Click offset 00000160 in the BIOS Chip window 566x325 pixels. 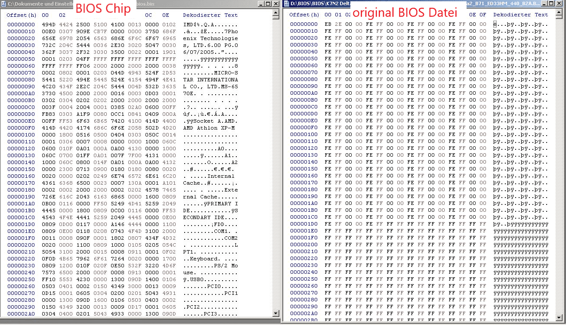pyautogui.click(x=21, y=176)
